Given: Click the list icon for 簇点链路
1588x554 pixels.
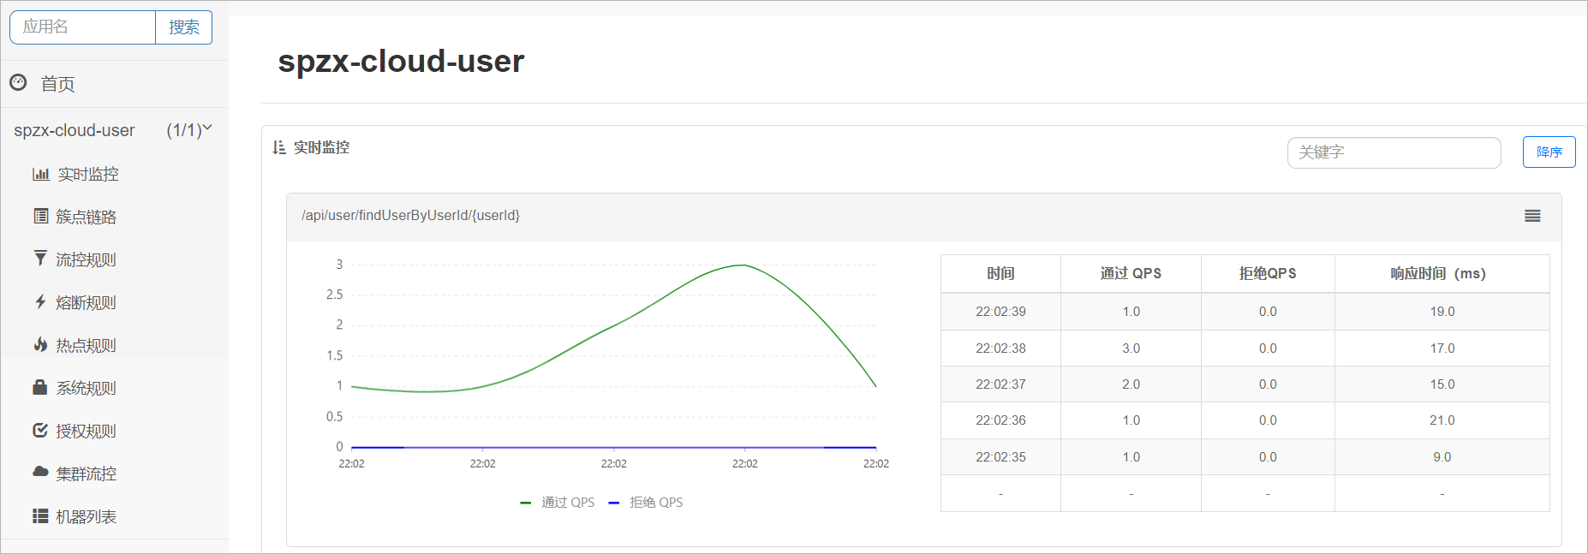Looking at the screenshot, I should pos(40,216).
